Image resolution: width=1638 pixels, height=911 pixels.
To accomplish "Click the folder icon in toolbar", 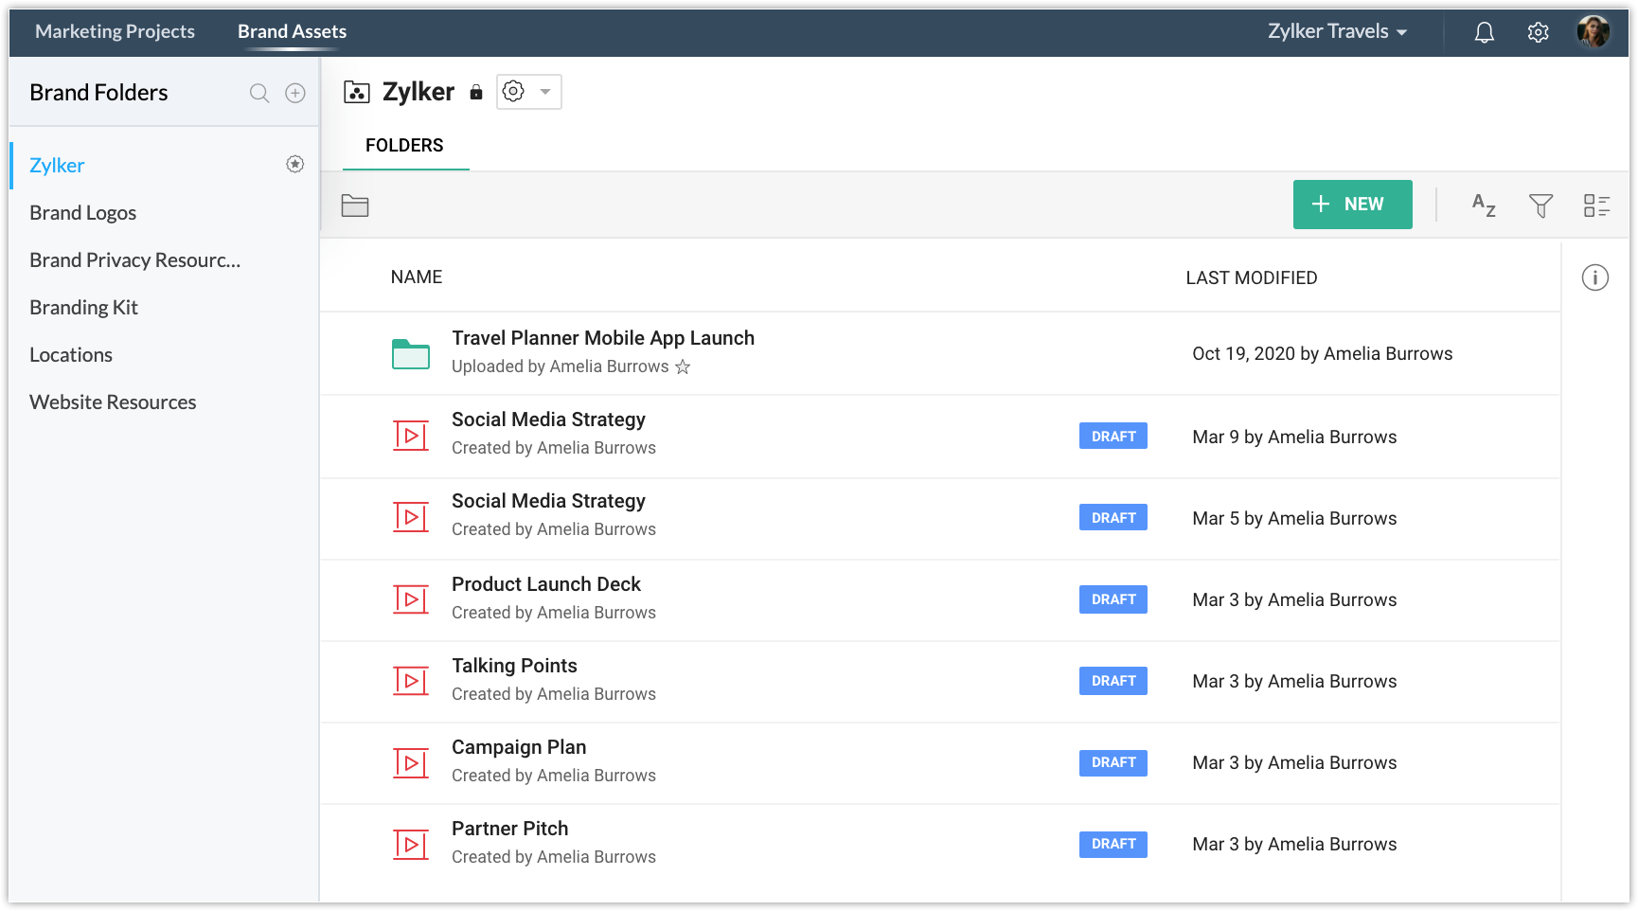I will click(355, 205).
